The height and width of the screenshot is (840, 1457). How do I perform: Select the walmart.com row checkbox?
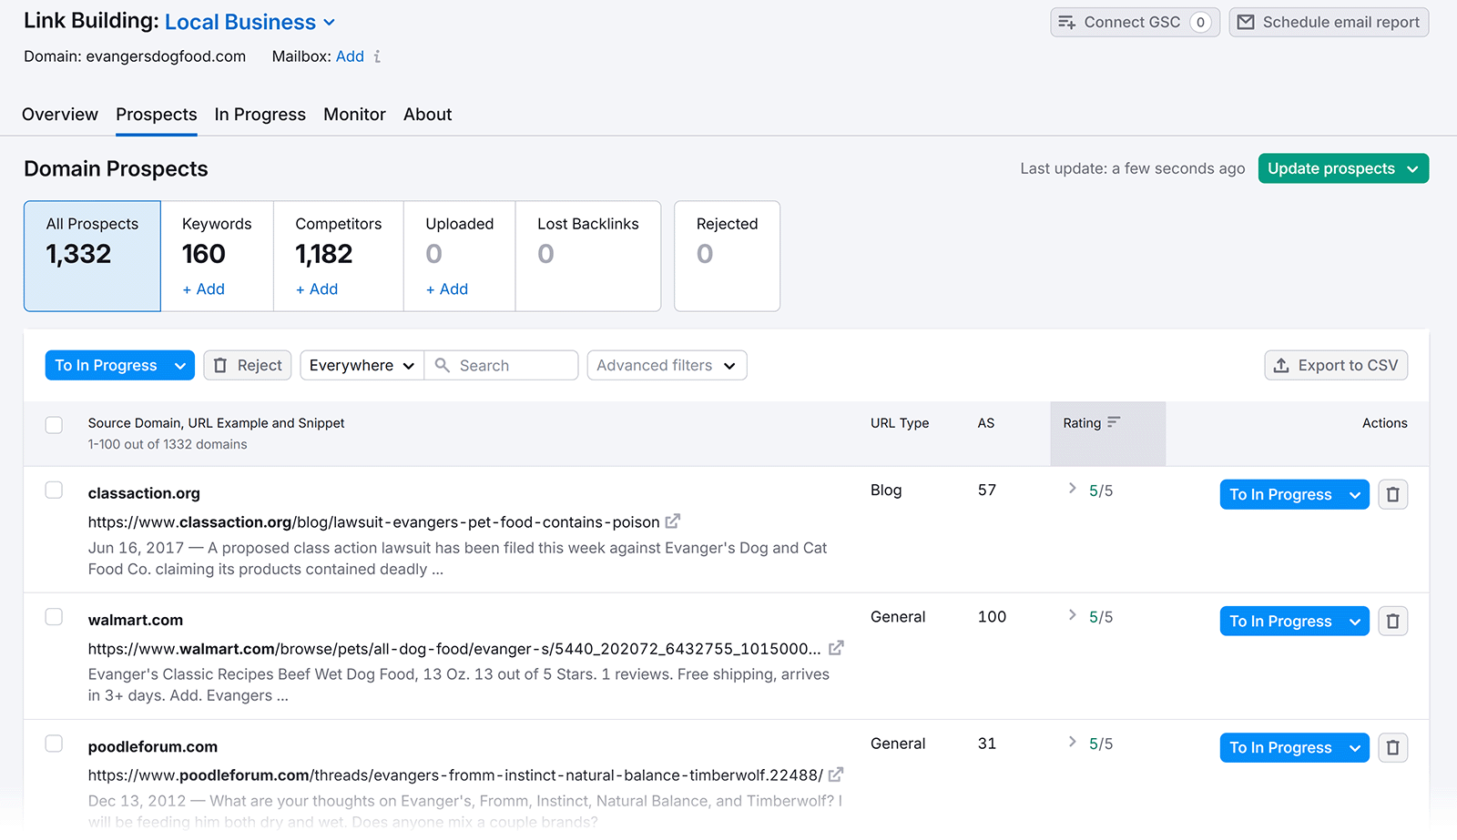click(x=54, y=616)
